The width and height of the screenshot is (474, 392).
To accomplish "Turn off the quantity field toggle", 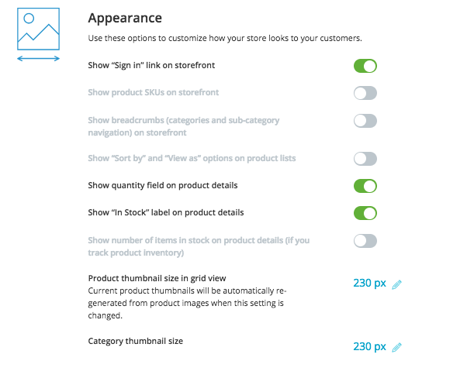I will [365, 186].
